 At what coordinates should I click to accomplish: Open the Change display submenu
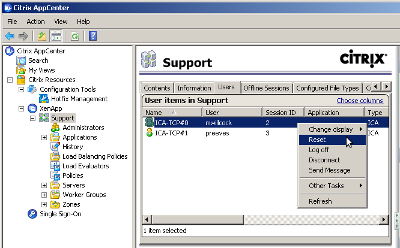[332, 129]
